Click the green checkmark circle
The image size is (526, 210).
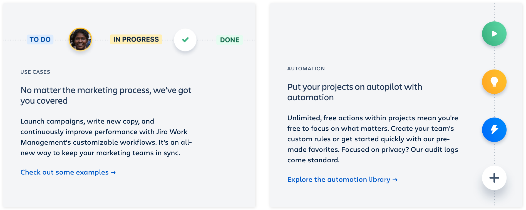pyautogui.click(x=185, y=40)
